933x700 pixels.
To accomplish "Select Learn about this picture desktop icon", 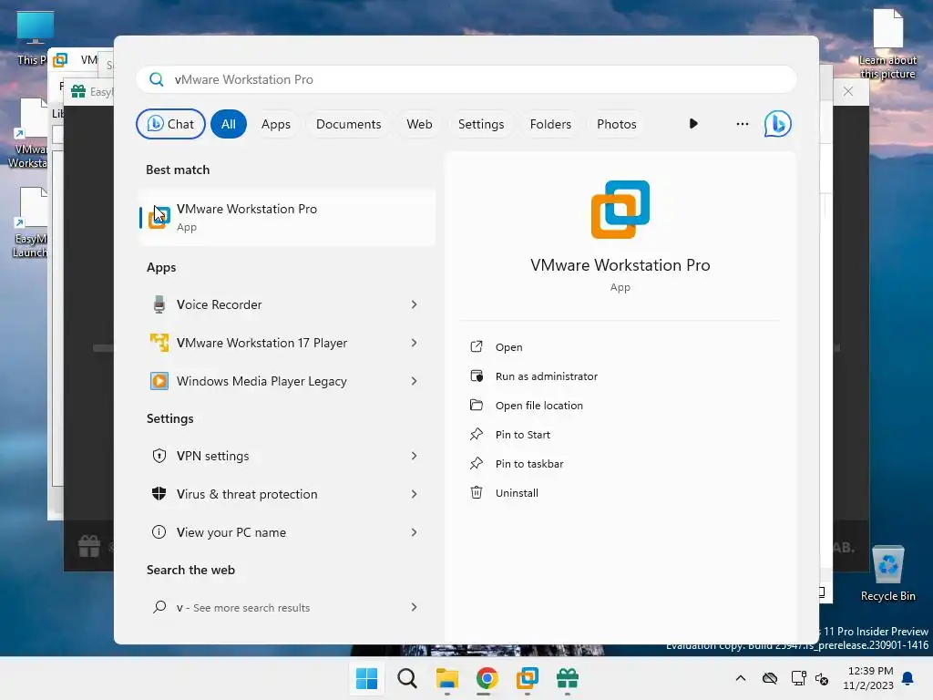I will coord(887,45).
